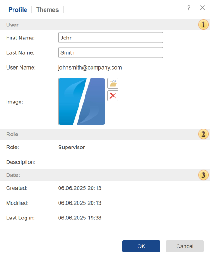Click the johnsmith@company.com user name text
This screenshot has height=258, width=210.
point(90,68)
